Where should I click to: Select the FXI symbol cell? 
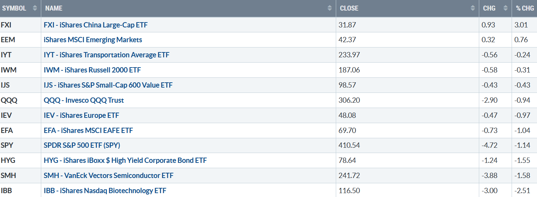(20, 25)
